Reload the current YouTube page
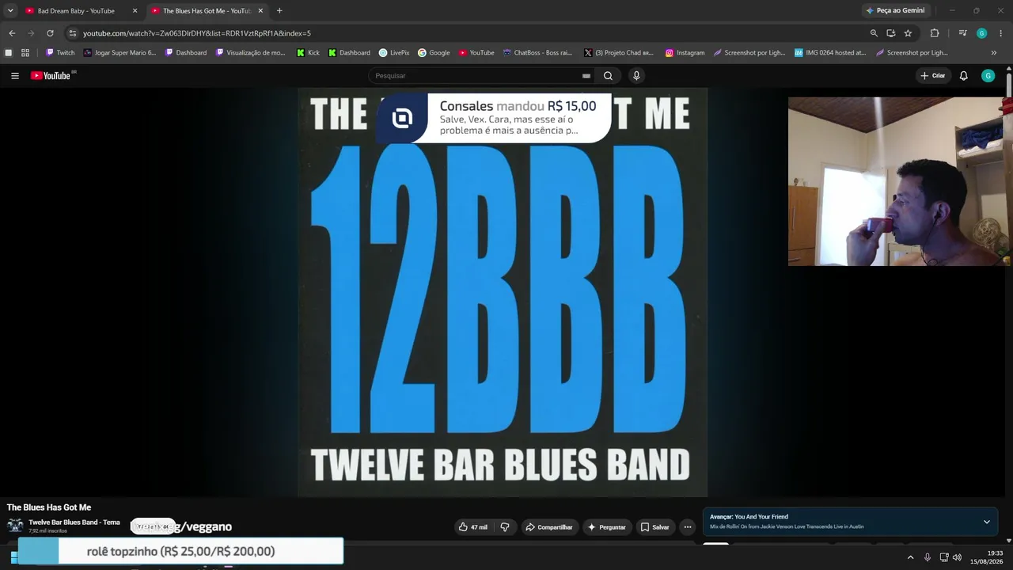 click(50, 33)
